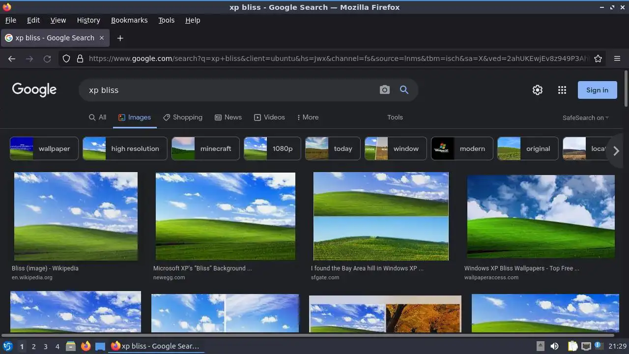Image resolution: width=629 pixels, height=354 pixels.
Task: Click the show desktop taskbar icon
Action: 100,346
